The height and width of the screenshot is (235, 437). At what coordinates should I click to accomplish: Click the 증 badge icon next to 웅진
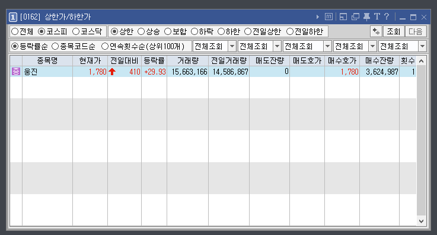click(x=16, y=72)
